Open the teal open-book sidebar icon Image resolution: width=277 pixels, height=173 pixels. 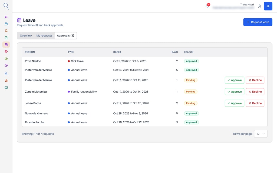click(6, 88)
